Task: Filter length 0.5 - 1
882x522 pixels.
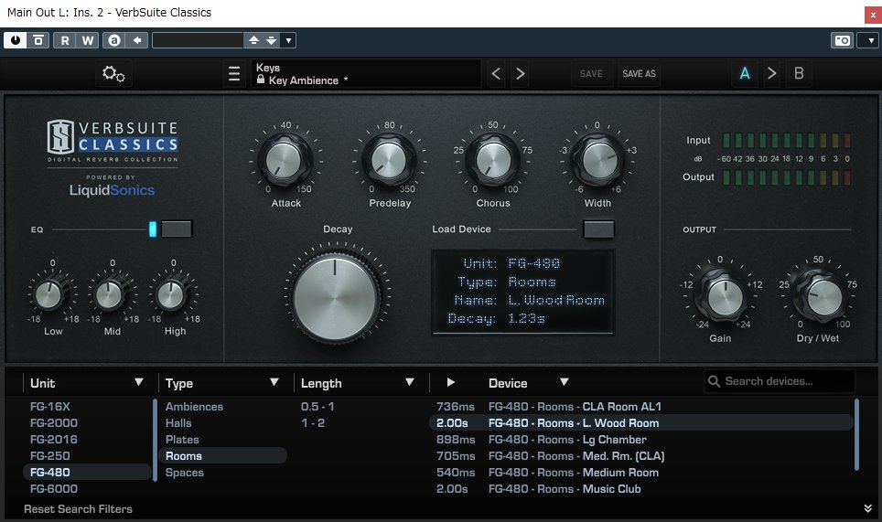Action: point(317,406)
